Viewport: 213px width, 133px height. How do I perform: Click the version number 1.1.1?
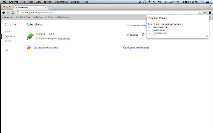pyautogui.click(x=52, y=34)
